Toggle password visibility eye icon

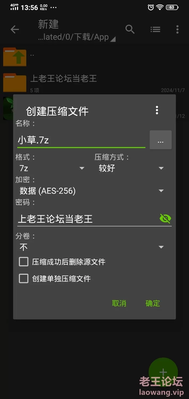(x=165, y=219)
